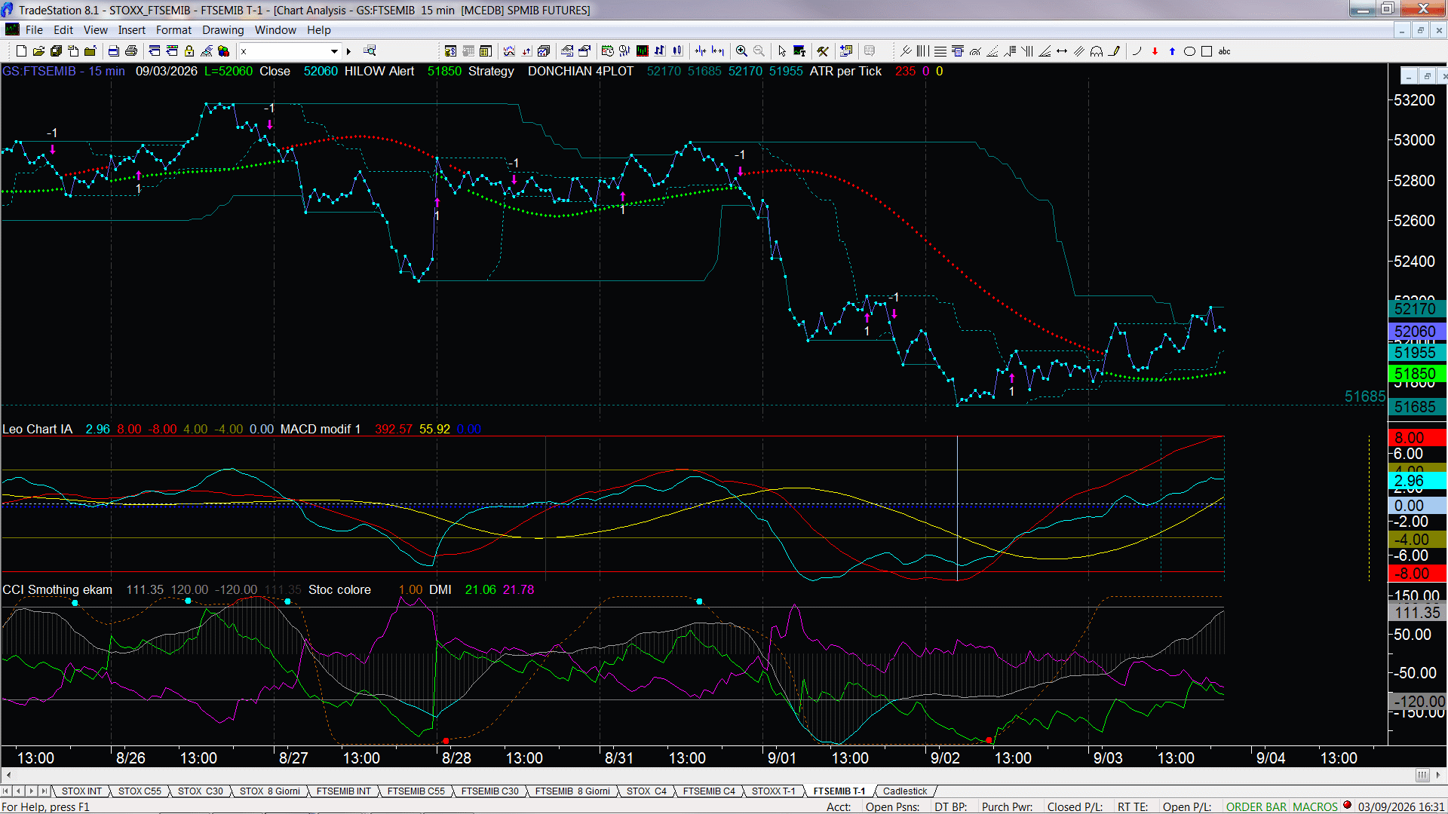
Task: Choose the ellipse drawing tool
Action: 1189,51
